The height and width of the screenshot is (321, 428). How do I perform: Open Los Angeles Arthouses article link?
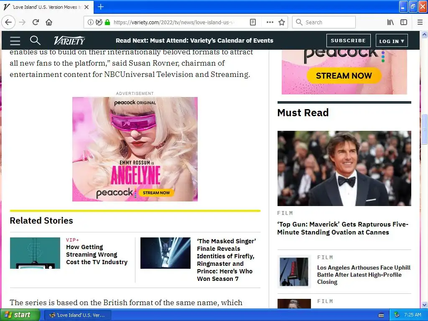coord(364,275)
